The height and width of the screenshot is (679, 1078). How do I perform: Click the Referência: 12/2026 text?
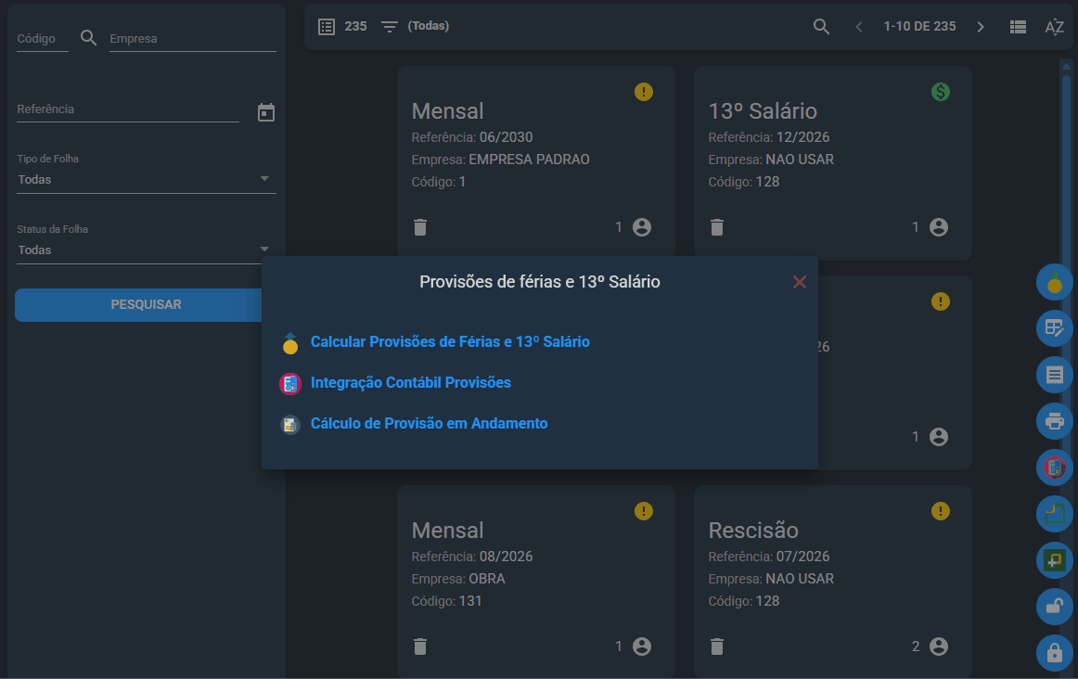coord(769,137)
